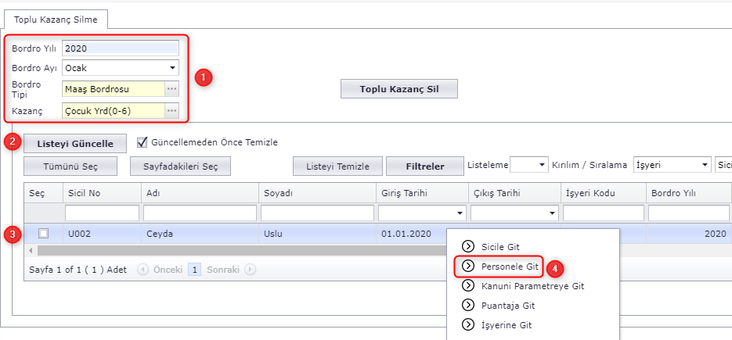Expand the Bordro Ayı dropdown
Image resolution: width=732 pixels, height=340 pixels.
(171, 68)
